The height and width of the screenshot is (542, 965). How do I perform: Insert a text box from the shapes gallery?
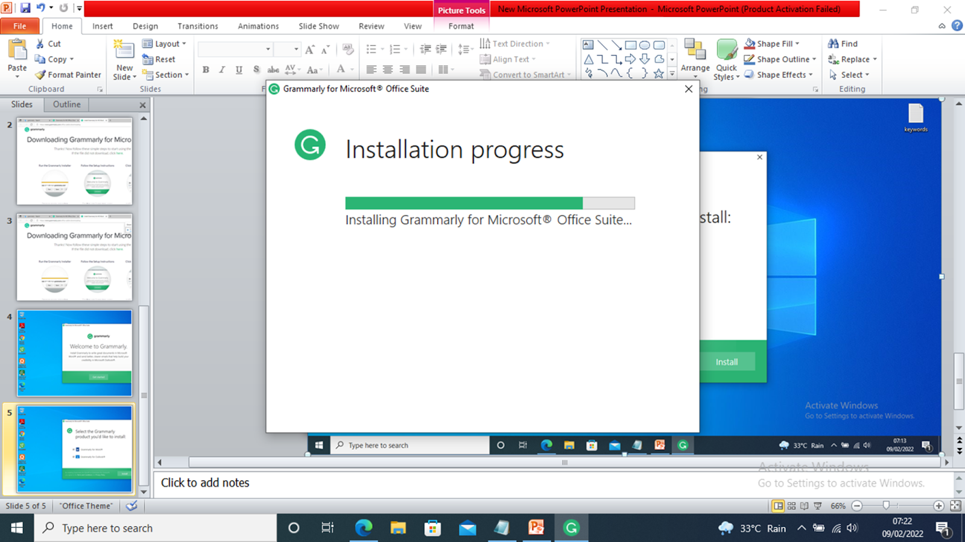point(588,45)
